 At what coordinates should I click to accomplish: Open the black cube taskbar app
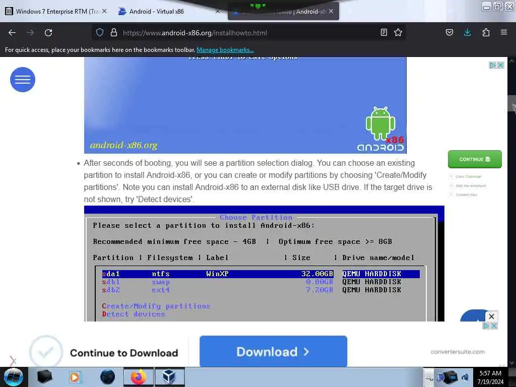(44, 377)
